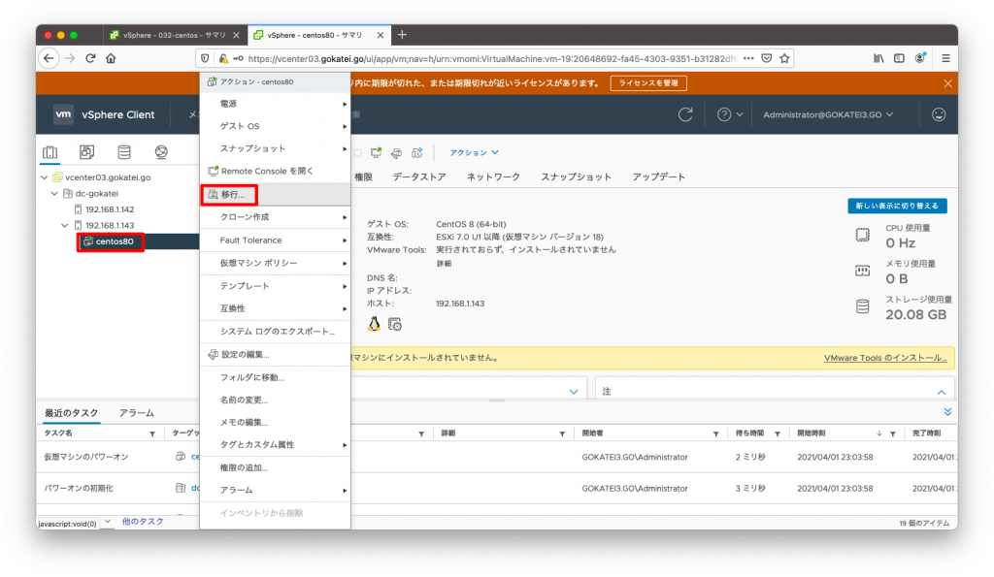Open the Networks inventory globe icon
This screenshot has width=994, height=577.
[x=161, y=151]
